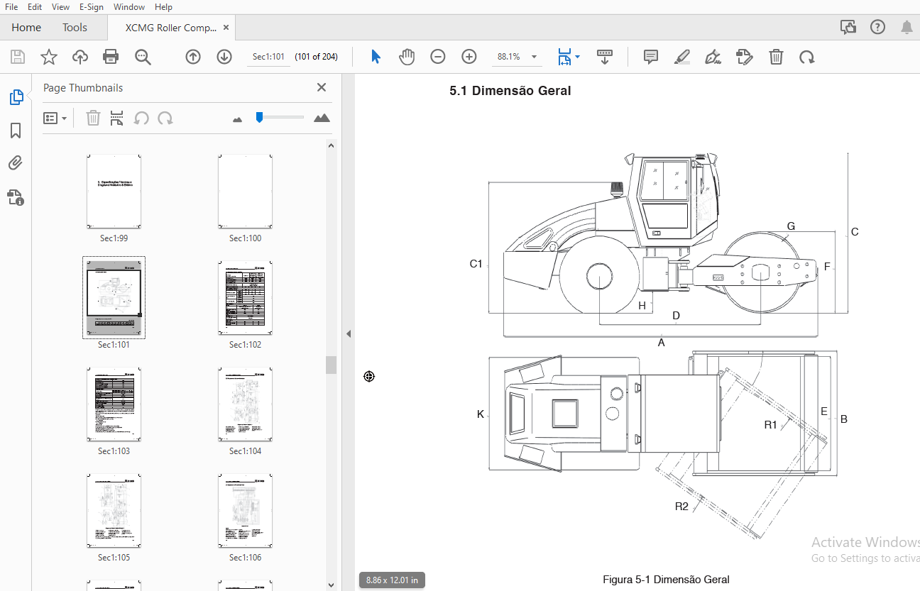Reduce thumbnail size small mountain icon

[x=238, y=119]
